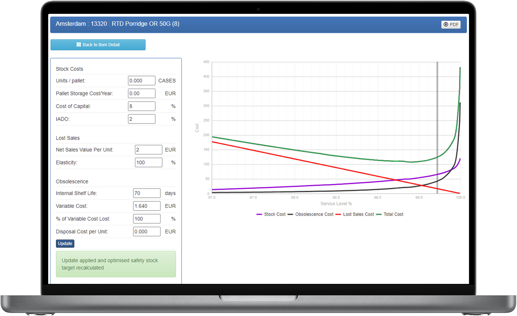
Task: Download the report as PDF
Action: (x=451, y=24)
